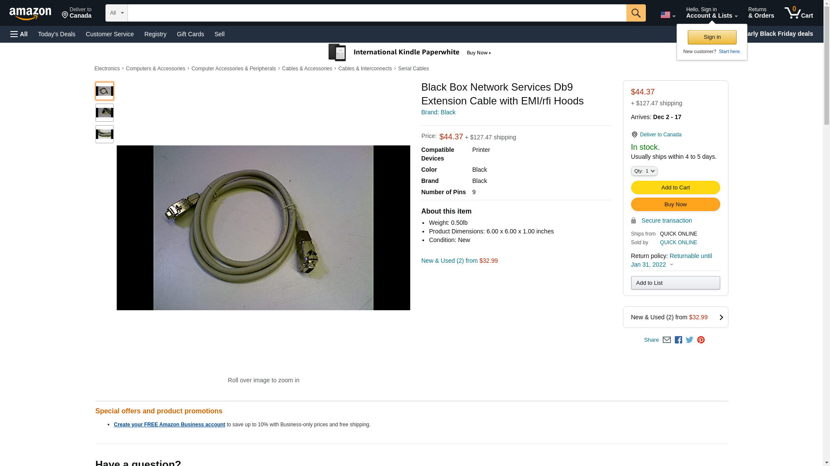Open the All hamburger menu
This screenshot has width=830, height=466.
click(19, 34)
